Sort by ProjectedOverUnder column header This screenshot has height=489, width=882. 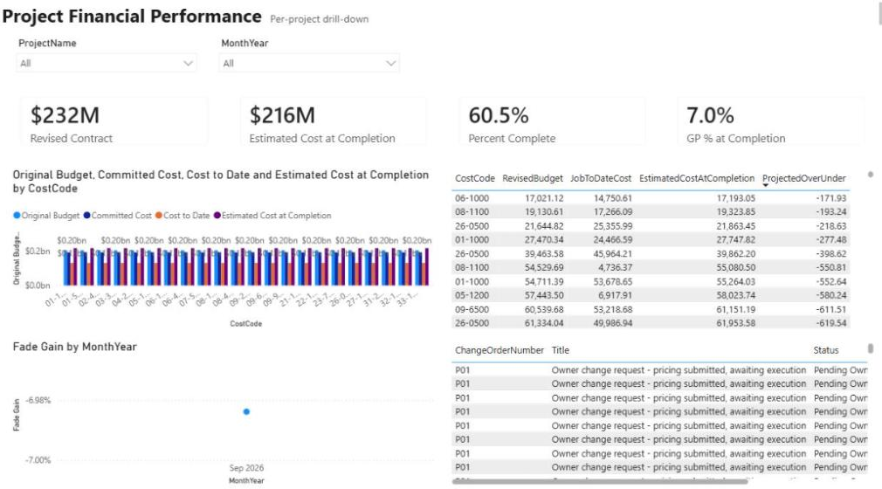[x=803, y=178]
